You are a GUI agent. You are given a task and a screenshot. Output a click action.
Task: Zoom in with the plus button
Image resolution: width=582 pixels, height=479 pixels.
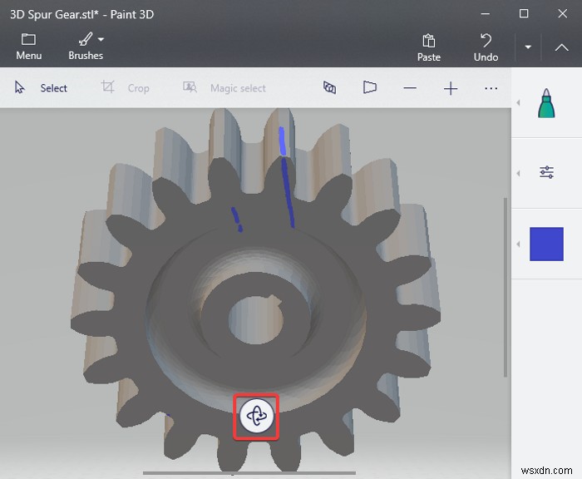tap(451, 88)
